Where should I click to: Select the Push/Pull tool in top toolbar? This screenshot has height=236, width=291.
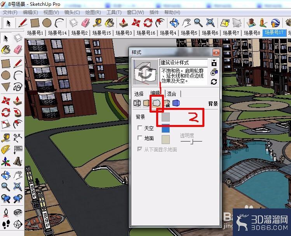click(124, 23)
